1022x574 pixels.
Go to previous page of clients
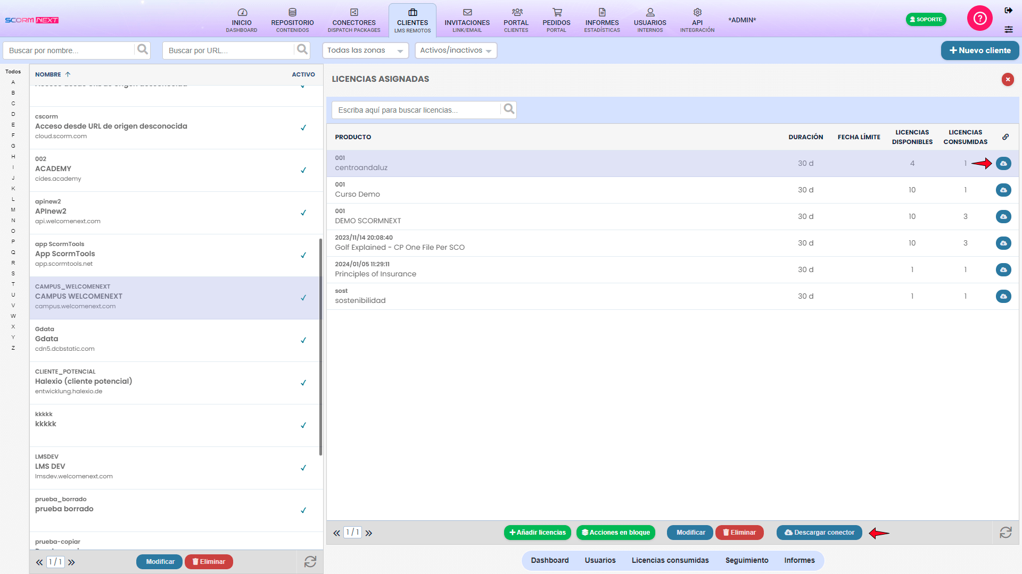tap(39, 562)
